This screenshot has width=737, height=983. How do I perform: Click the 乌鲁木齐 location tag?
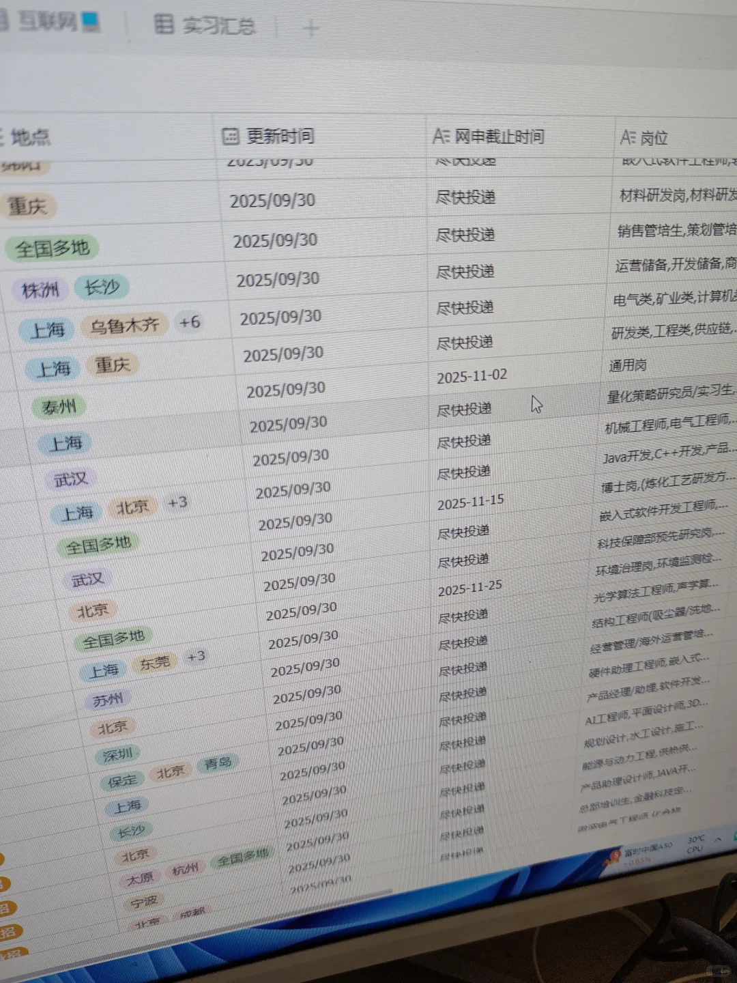[x=125, y=326]
